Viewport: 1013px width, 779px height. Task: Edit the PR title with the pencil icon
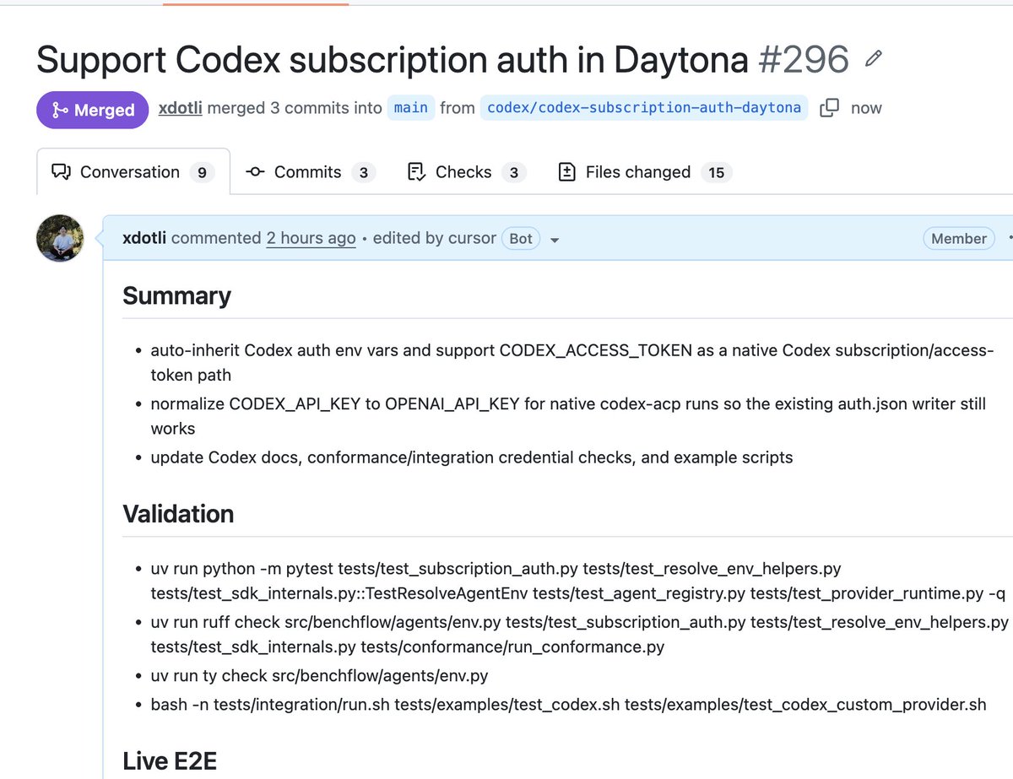pyautogui.click(x=874, y=59)
